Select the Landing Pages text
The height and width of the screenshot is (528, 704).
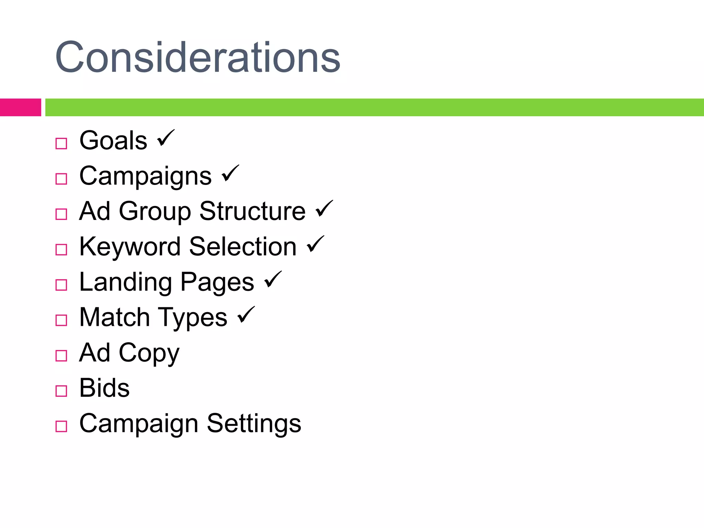[167, 282]
